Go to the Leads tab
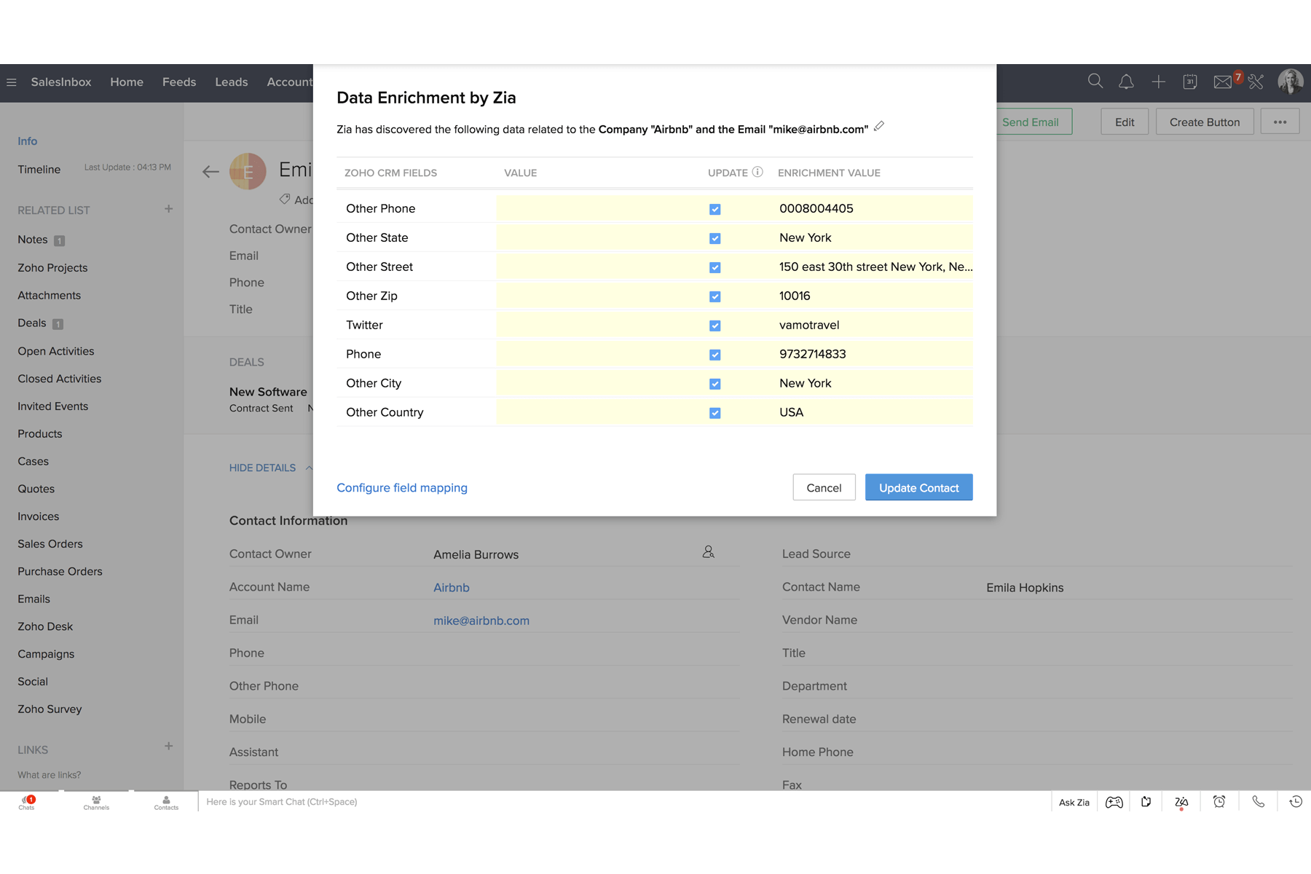The image size is (1311, 874). point(231,82)
